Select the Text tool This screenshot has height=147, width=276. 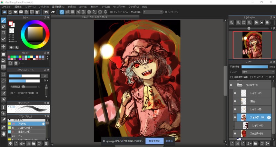point(3,107)
